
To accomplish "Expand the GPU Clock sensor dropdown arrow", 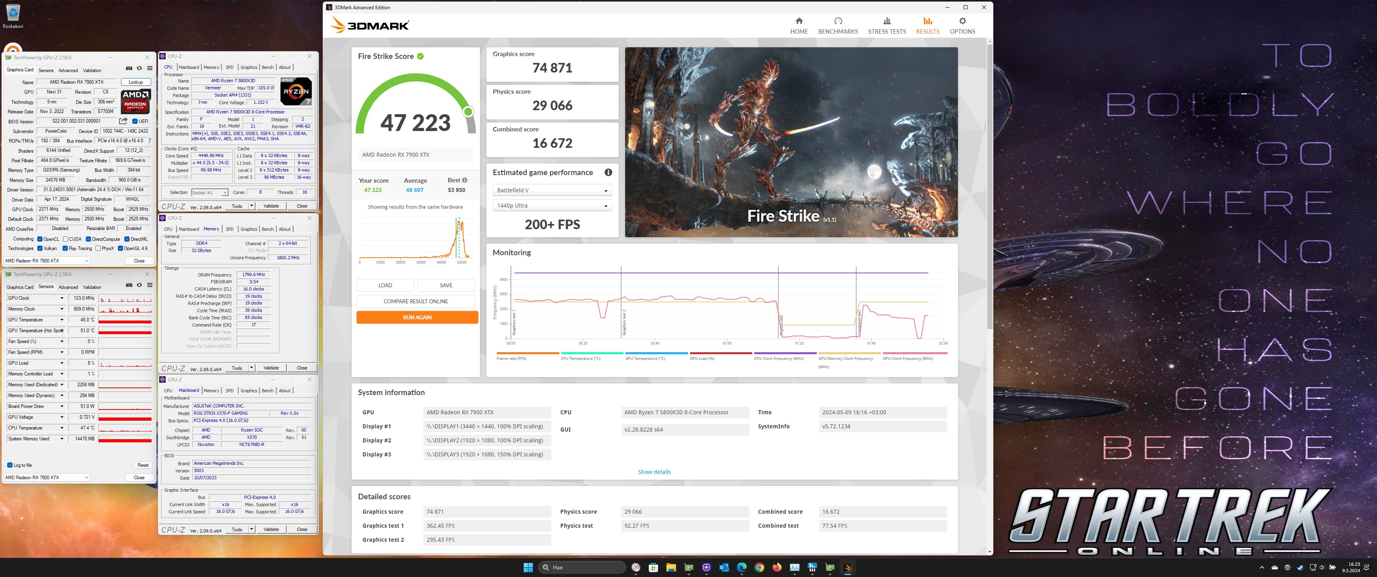I will 62,298.
